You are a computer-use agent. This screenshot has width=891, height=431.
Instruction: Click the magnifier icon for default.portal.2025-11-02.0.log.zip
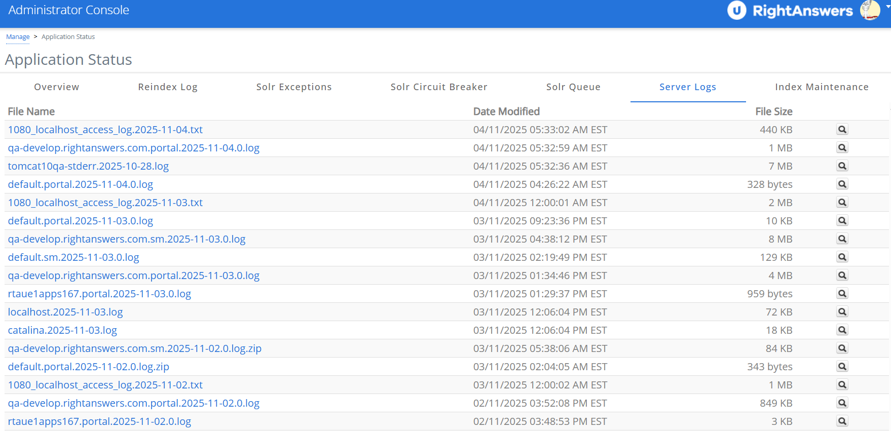pyautogui.click(x=842, y=367)
